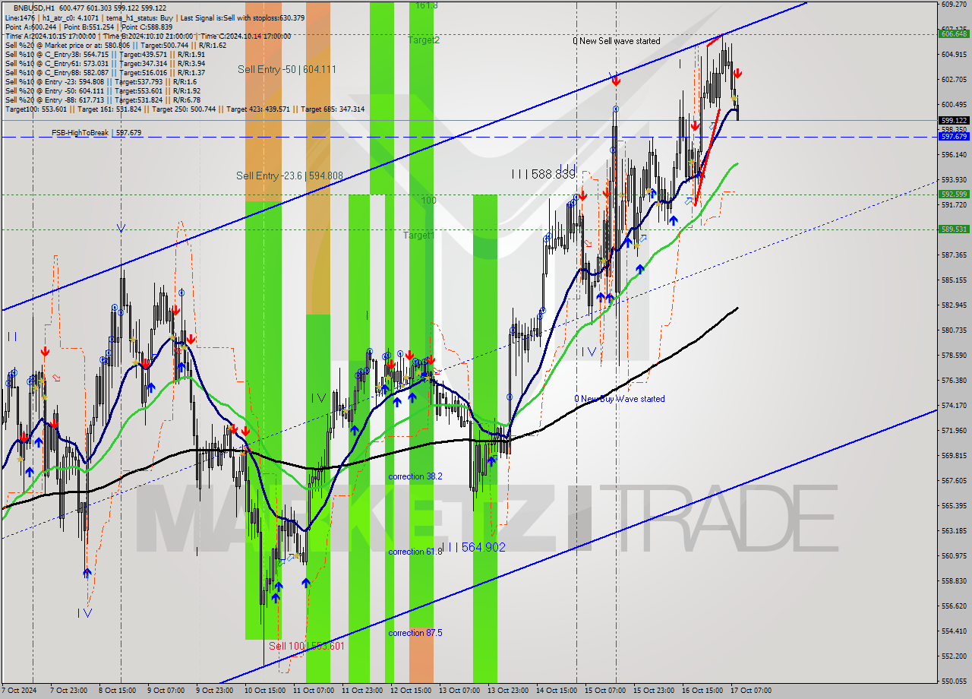Click the 602.705 price axis value

[x=953, y=79]
